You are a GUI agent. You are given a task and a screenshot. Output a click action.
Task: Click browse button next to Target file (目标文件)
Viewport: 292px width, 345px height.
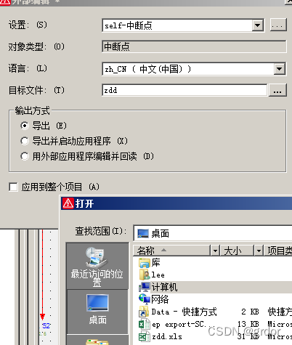click(277, 90)
